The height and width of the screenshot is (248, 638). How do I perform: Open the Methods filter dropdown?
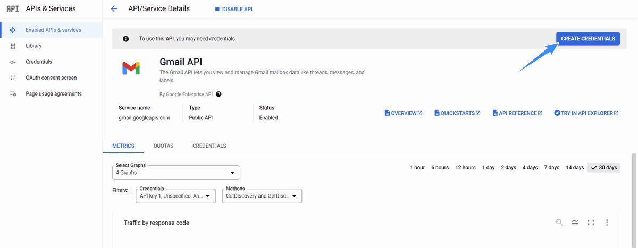click(x=262, y=196)
